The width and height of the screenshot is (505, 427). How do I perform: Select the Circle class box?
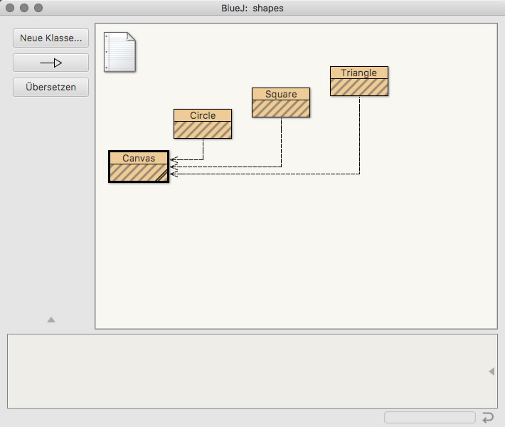pyautogui.click(x=203, y=124)
